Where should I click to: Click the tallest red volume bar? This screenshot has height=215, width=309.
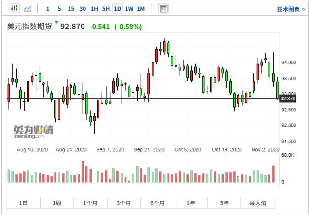83,172
